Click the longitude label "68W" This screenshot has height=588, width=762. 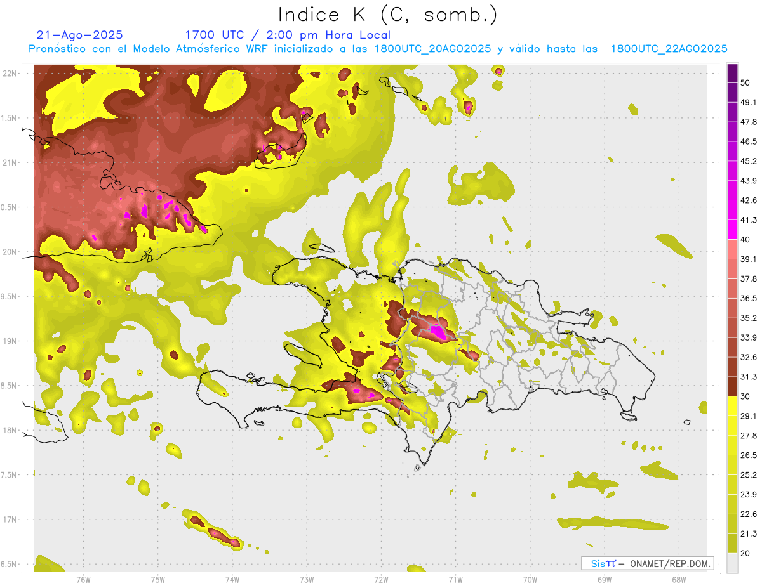click(679, 580)
